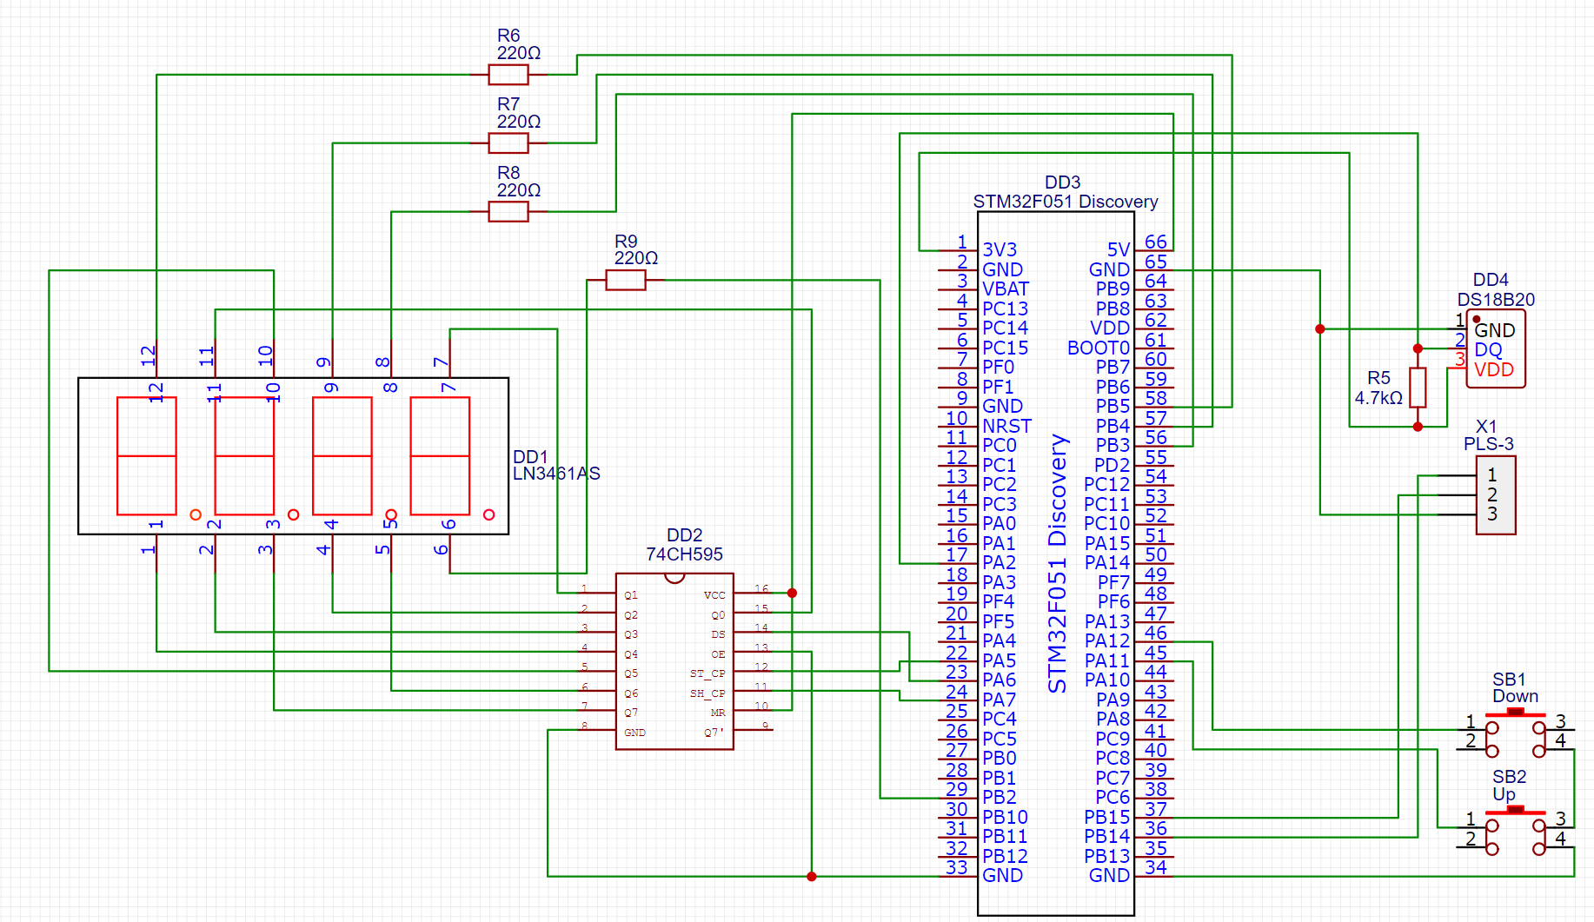The width and height of the screenshot is (1594, 922).
Task: Select the first digit of the LN3461AS display
Action: point(147,455)
